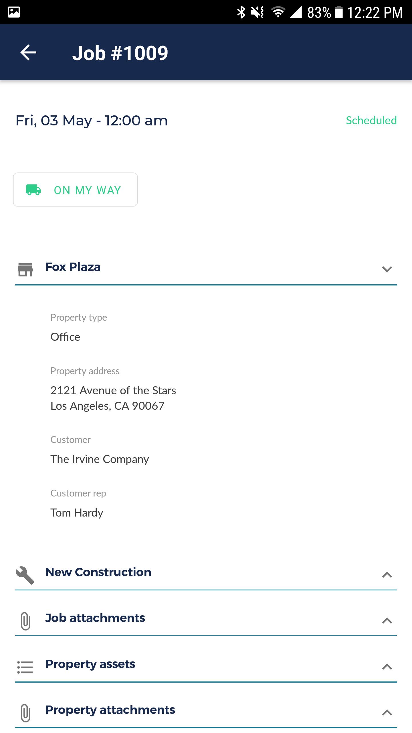The height and width of the screenshot is (733, 412).
Task: Expand the New Construction section chevron
Action: [x=387, y=575]
